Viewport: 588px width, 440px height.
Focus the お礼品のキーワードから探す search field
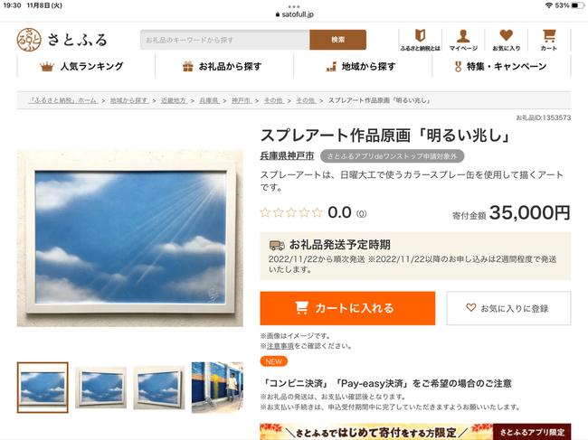pyautogui.click(x=225, y=40)
